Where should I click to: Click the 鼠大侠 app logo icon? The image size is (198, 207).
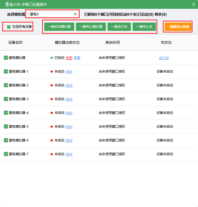7,4
